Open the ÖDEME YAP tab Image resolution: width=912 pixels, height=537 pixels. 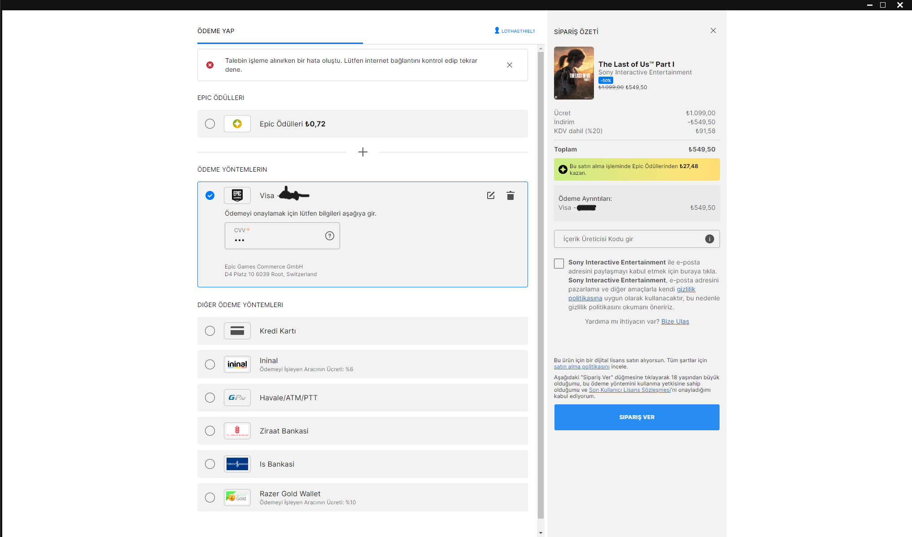point(216,31)
